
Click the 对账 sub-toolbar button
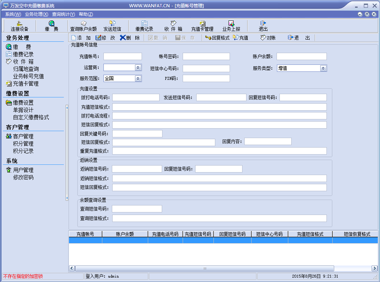coord(268,38)
